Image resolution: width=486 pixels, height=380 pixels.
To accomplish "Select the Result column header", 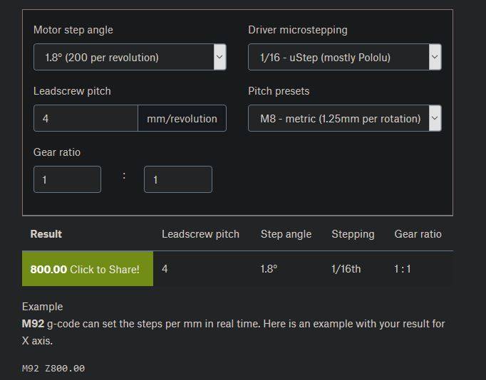I will coord(46,234).
